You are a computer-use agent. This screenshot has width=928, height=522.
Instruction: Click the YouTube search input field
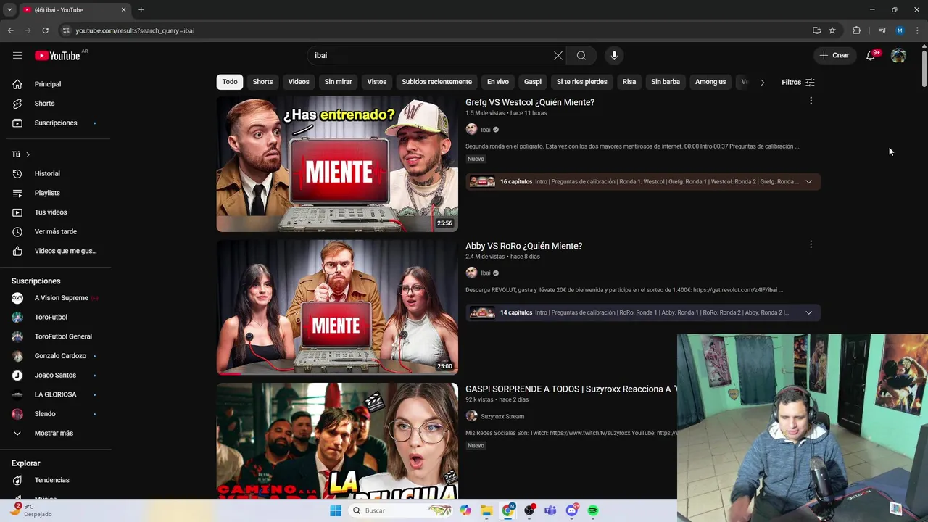pos(431,55)
